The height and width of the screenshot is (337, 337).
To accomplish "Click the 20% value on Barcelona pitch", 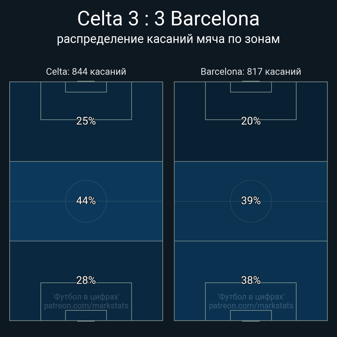I will pyautogui.click(x=251, y=121).
